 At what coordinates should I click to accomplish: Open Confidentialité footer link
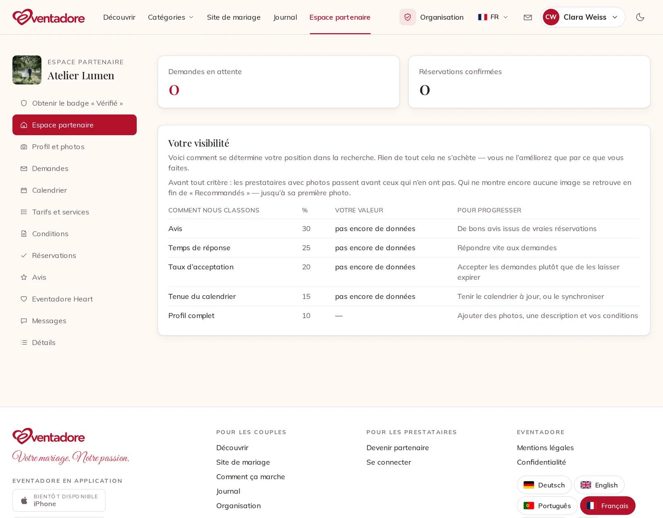[541, 462]
